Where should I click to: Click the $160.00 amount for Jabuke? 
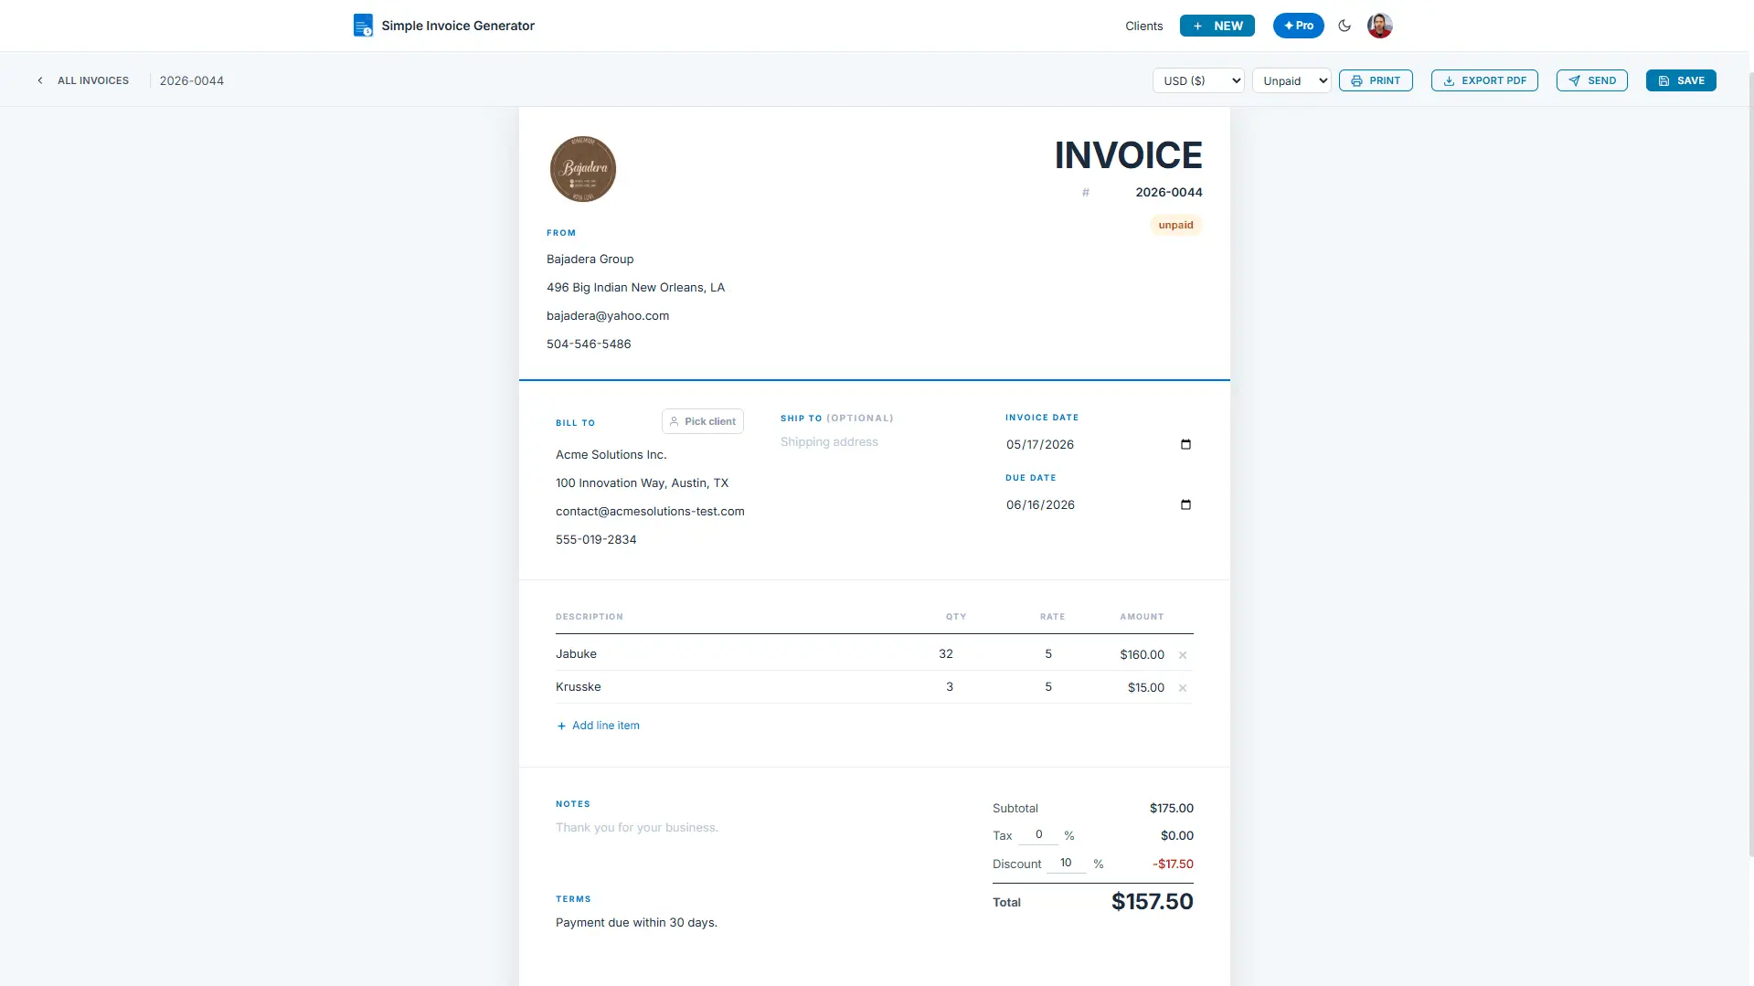point(1142,655)
